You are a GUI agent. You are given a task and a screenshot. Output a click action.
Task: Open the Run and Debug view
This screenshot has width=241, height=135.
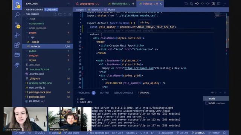point(17,35)
